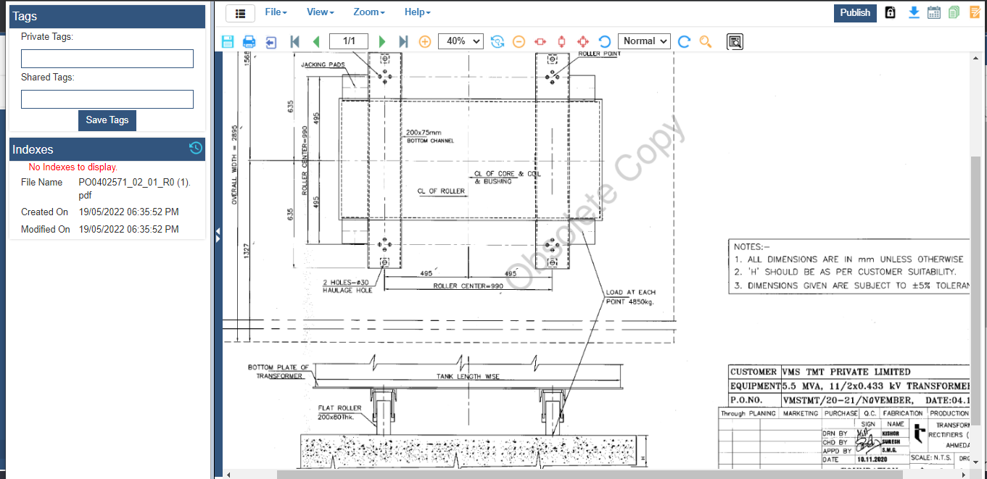The image size is (987, 479).
Task: Click the print icon in toolbar
Action: (249, 42)
